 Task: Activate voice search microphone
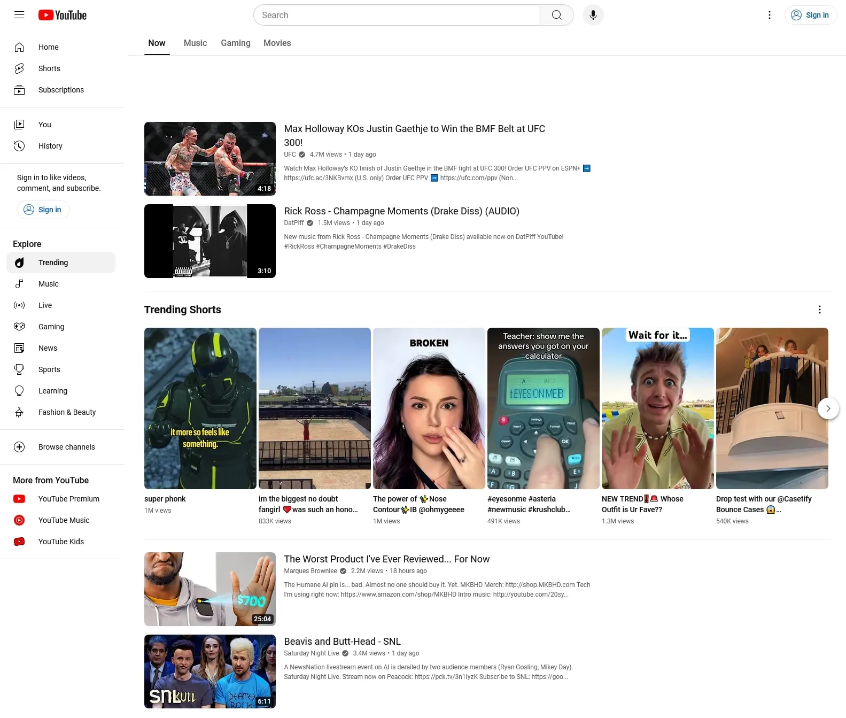[x=593, y=15]
